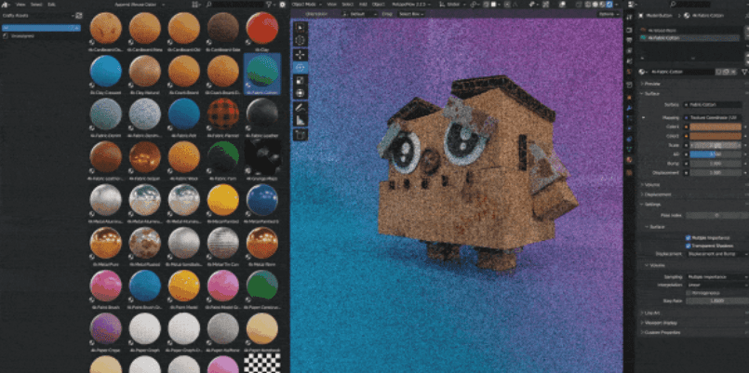
Task: Select the Move tool in viewport toolbar
Action: click(301, 54)
